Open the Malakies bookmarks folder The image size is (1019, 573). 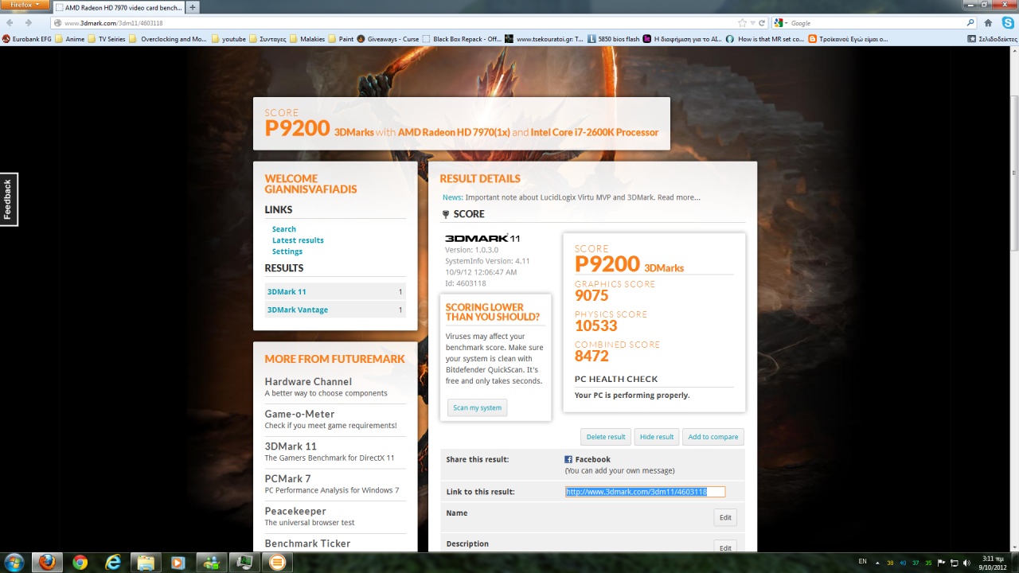click(x=307, y=38)
